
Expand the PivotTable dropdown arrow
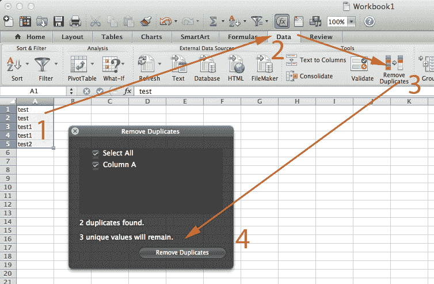93,64
